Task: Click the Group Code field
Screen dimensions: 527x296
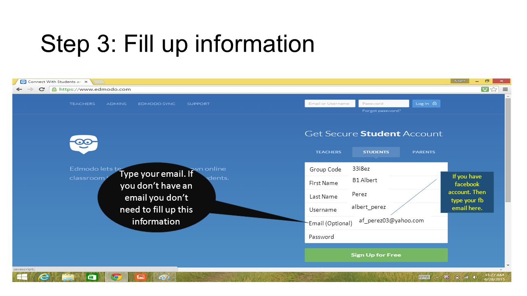Action: tap(376, 169)
